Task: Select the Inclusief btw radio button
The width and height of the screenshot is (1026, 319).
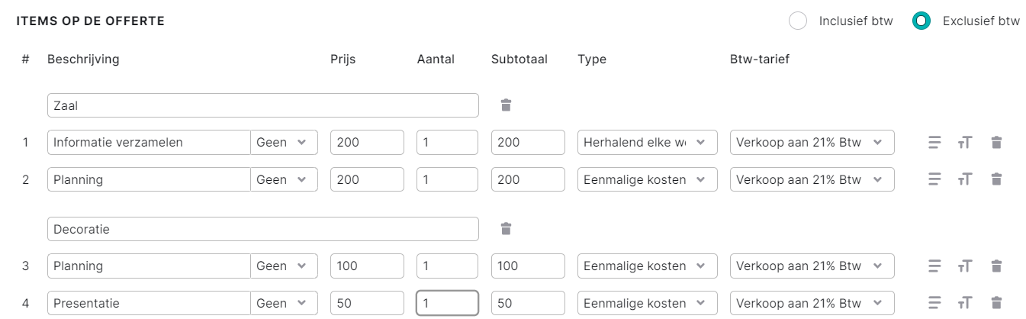Action: coord(798,21)
